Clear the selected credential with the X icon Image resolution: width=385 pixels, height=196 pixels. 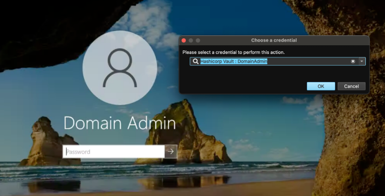(353, 61)
